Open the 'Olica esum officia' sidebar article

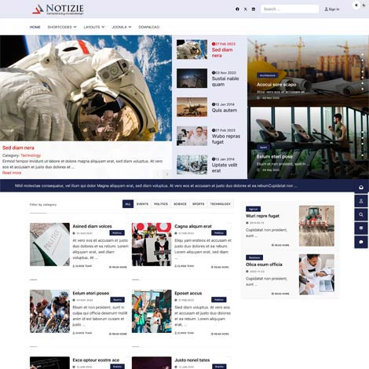(x=264, y=265)
